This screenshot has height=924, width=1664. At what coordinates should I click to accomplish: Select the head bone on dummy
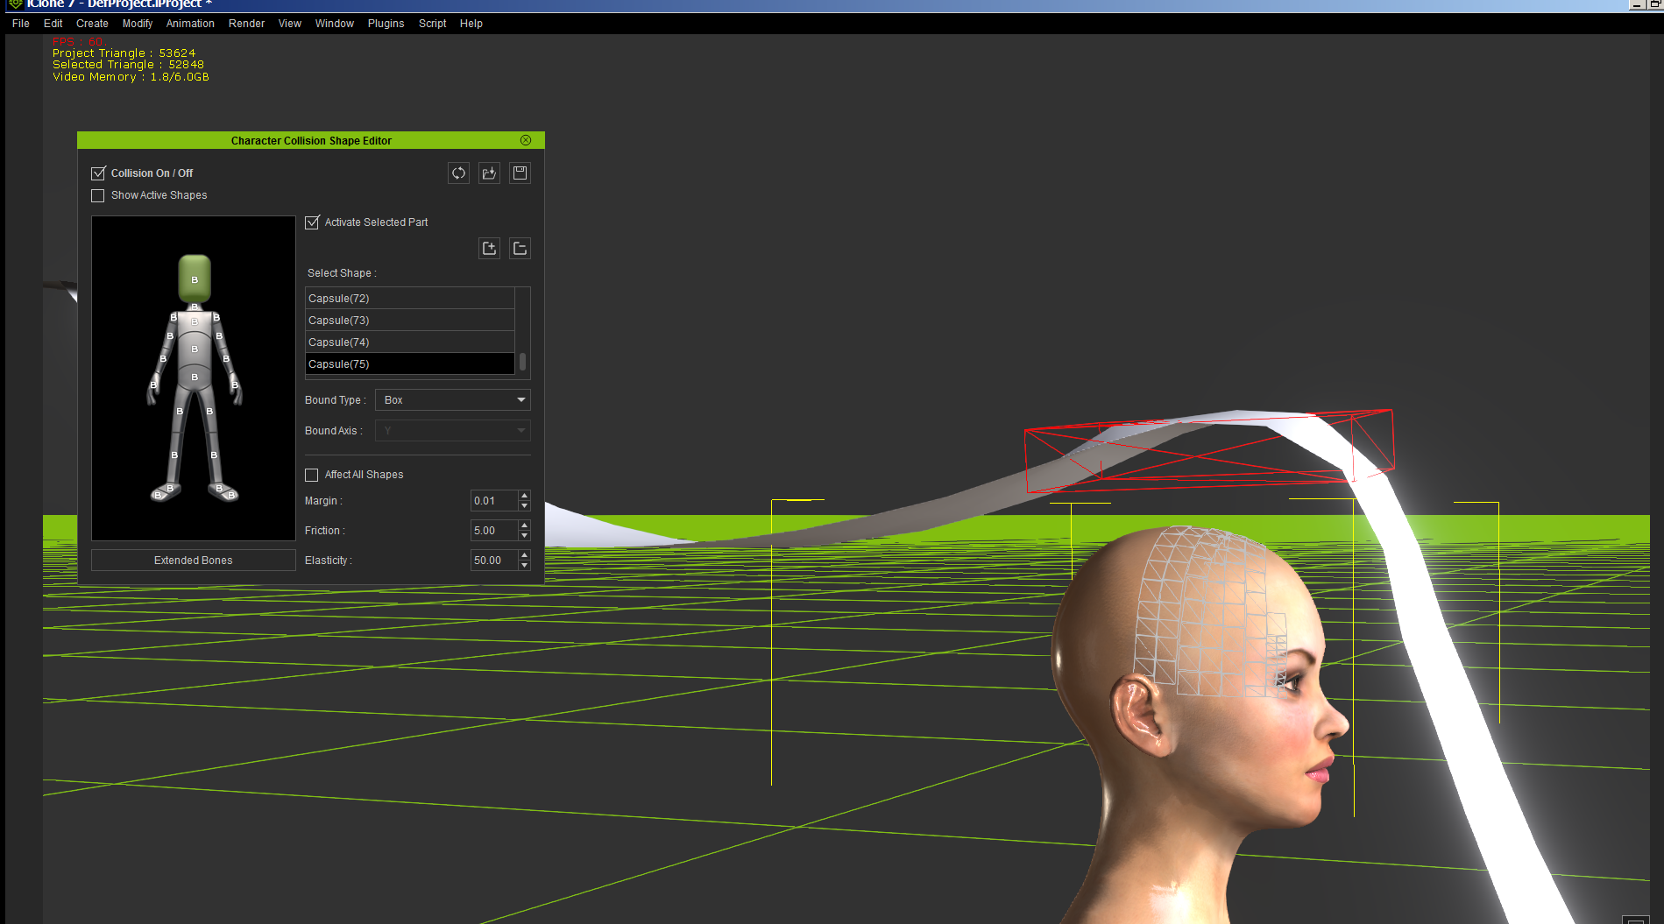point(195,279)
